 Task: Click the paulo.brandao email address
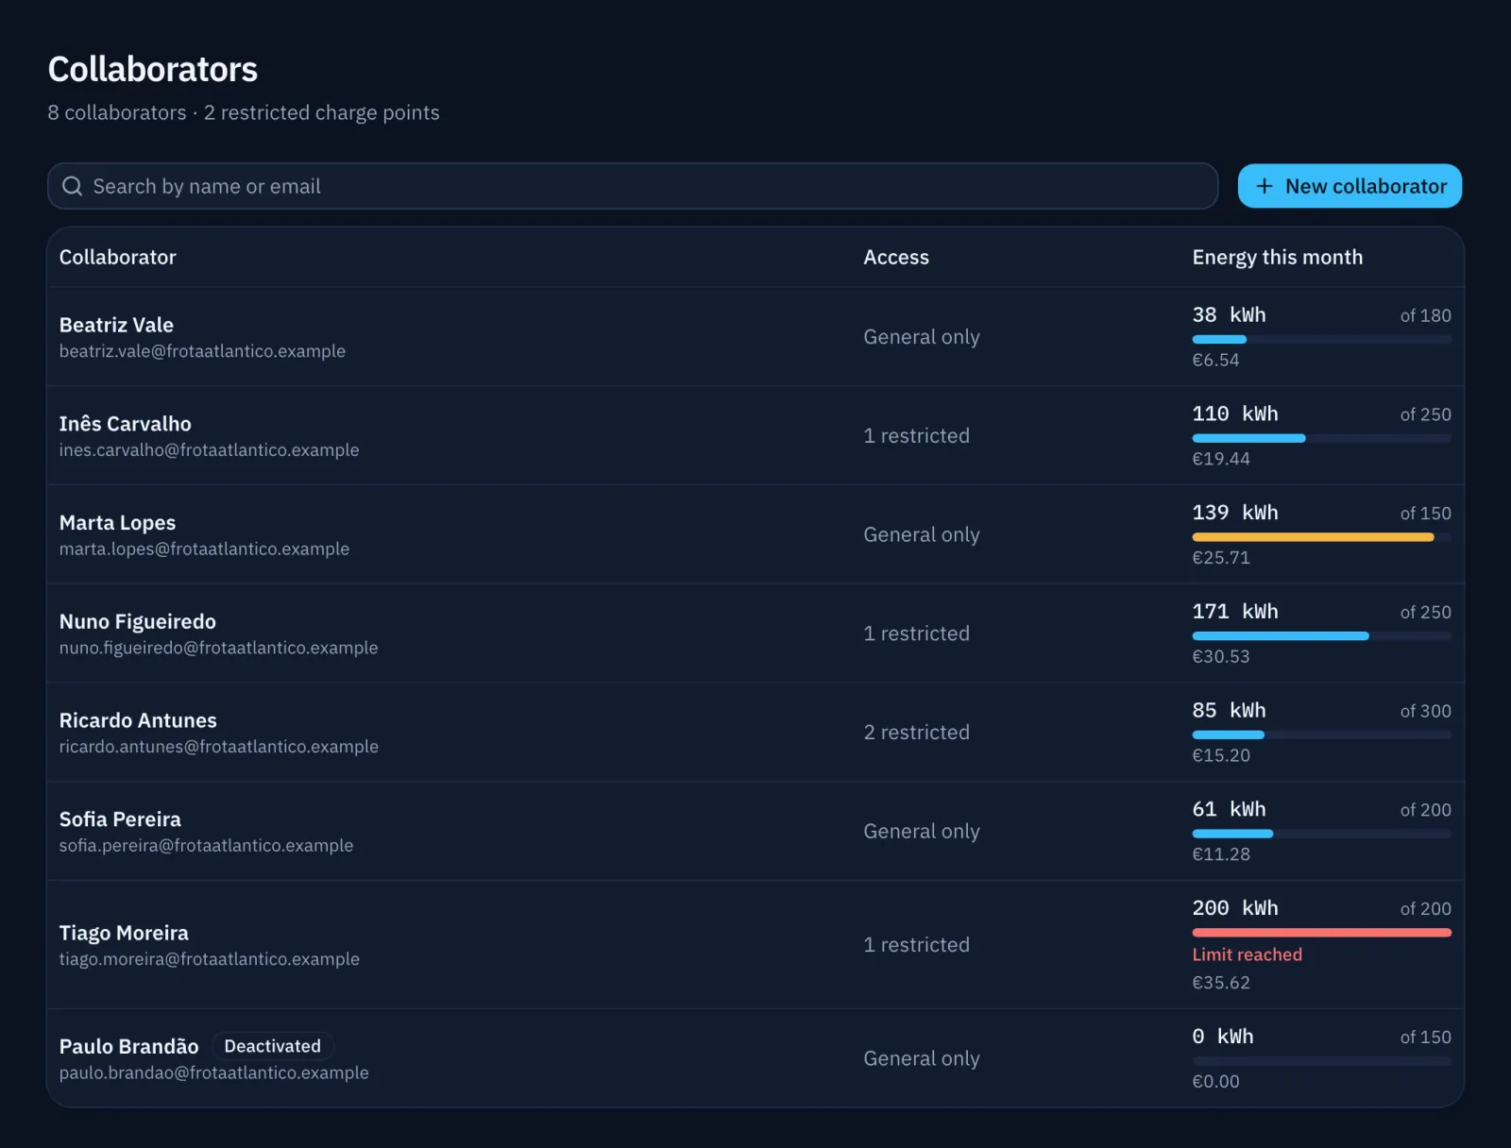pyautogui.click(x=213, y=1072)
